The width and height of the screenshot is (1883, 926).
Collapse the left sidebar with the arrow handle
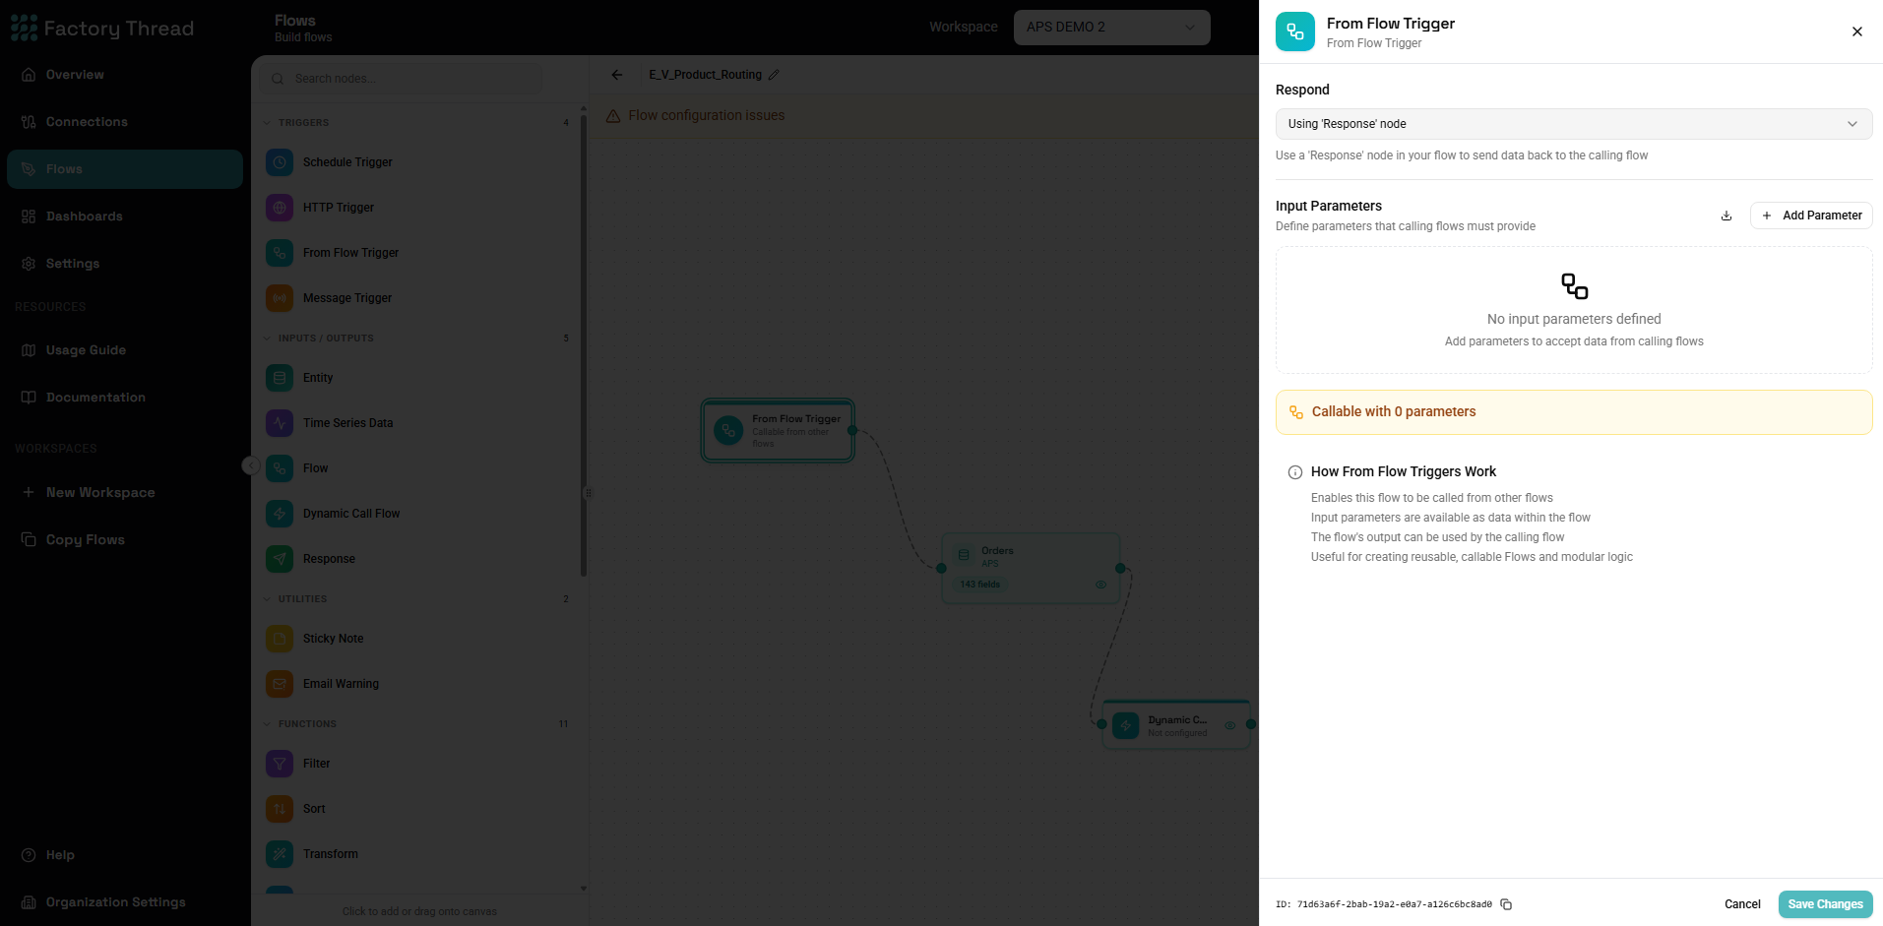[251, 465]
